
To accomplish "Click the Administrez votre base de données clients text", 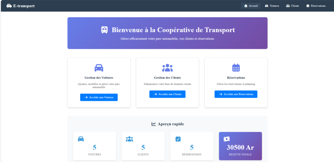I will tap(167, 84).
